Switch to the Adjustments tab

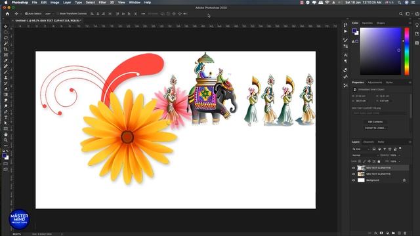[x=375, y=83]
